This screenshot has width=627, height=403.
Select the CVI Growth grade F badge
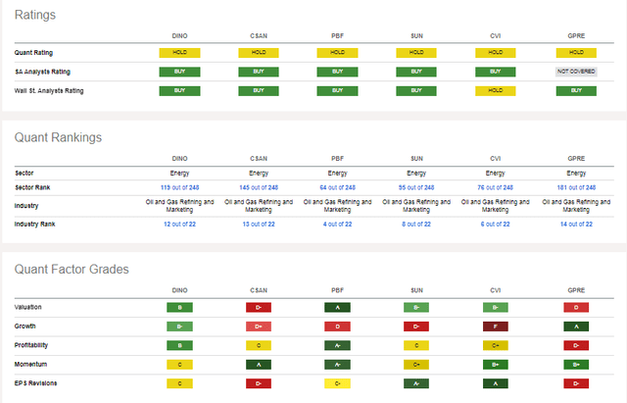tap(496, 327)
